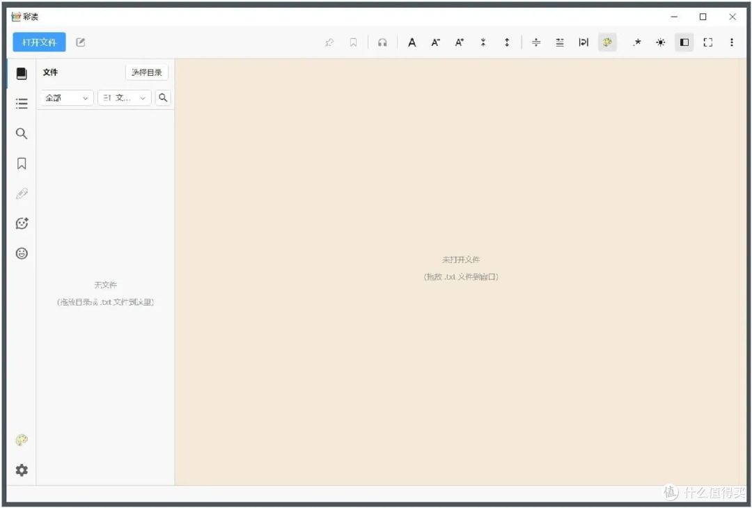Toggle the sidebar panel layout icon
Image resolution: width=752 pixels, height=508 pixels.
[x=684, y=42]
